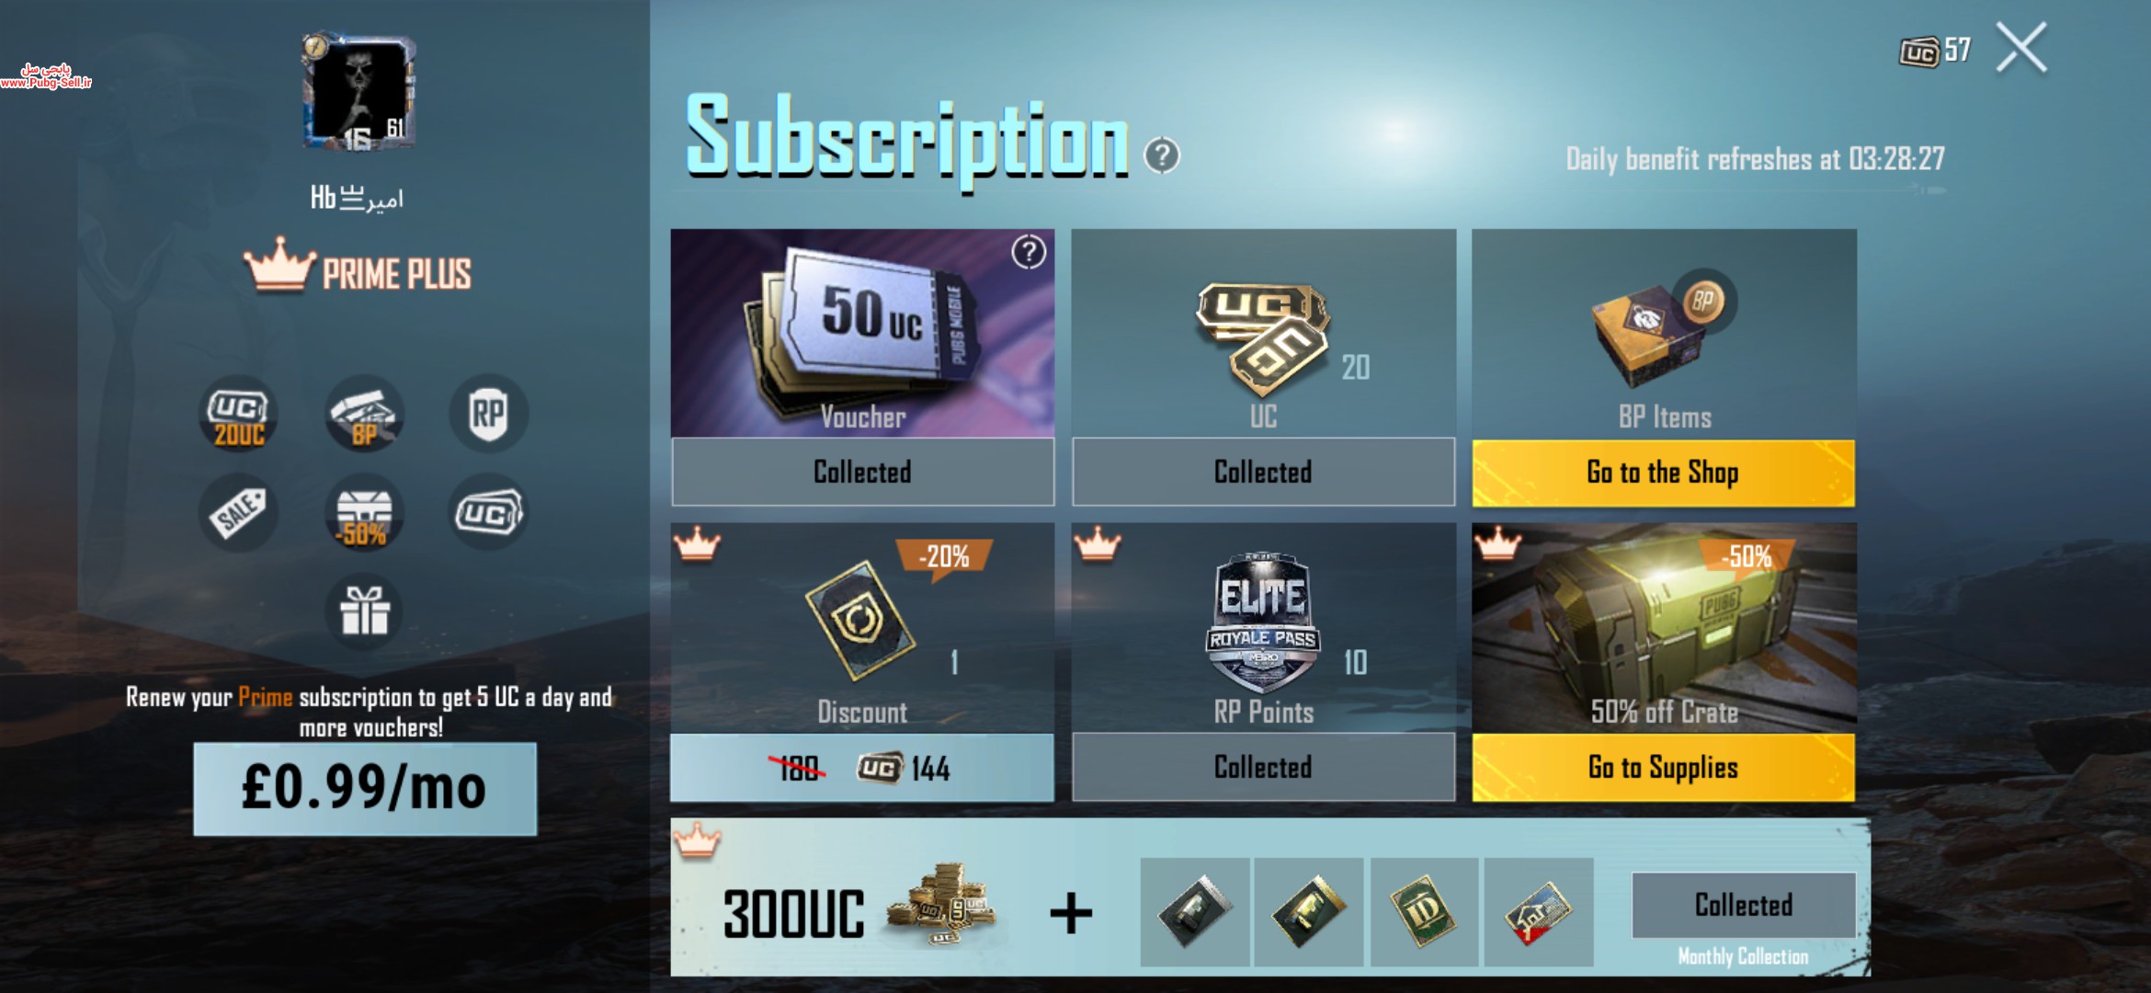The width and height of the screenshot is (2151, 993).
Task: Tap Collected button under RP Points
Action: pyautogui.click(x=1263, y=768)
